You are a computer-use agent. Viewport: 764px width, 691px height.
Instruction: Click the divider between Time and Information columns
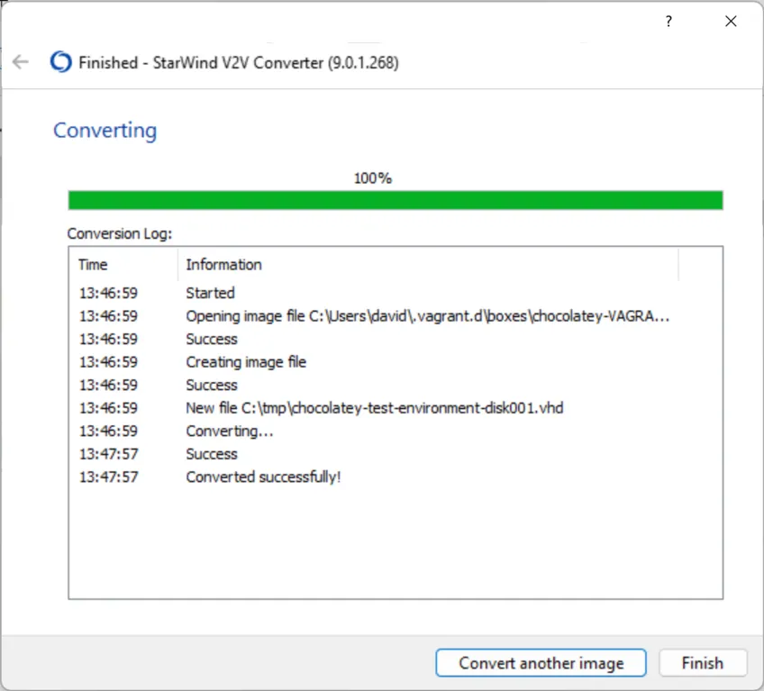[177, 265]
